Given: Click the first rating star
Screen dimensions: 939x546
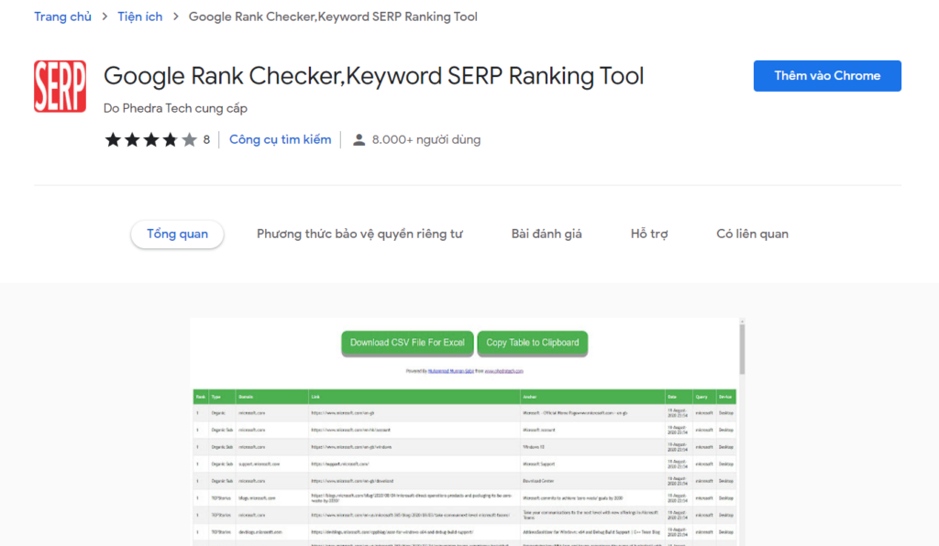Looking at the screenshot, I should click(114, 139).
